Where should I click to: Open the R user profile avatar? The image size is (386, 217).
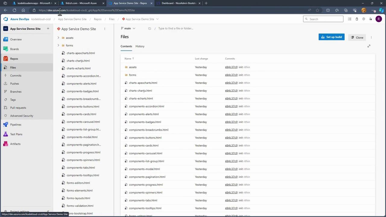click(x=379, y=19)
